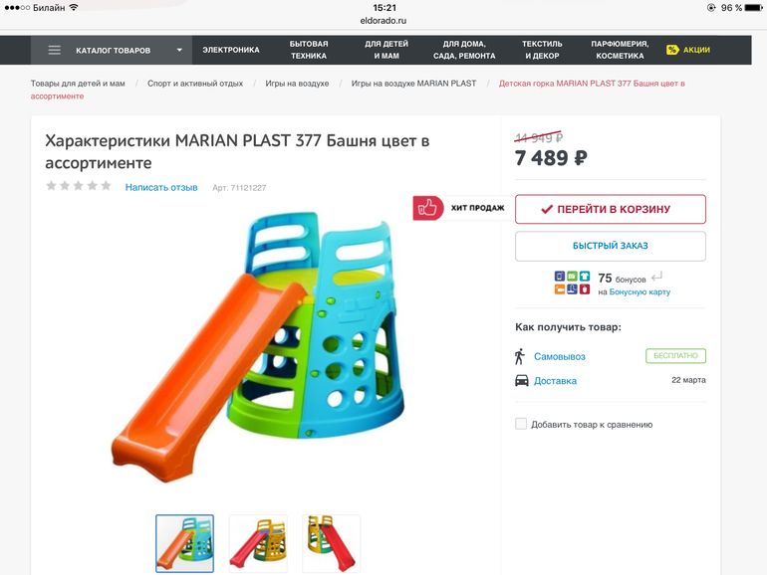Click the bonus arrow icon next to бонусов

(x=657, y=277)
